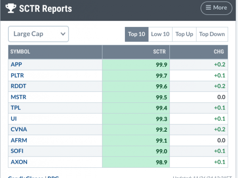Open the APP symbol link
Screen dimensions: 238x178
click(16, 64)
